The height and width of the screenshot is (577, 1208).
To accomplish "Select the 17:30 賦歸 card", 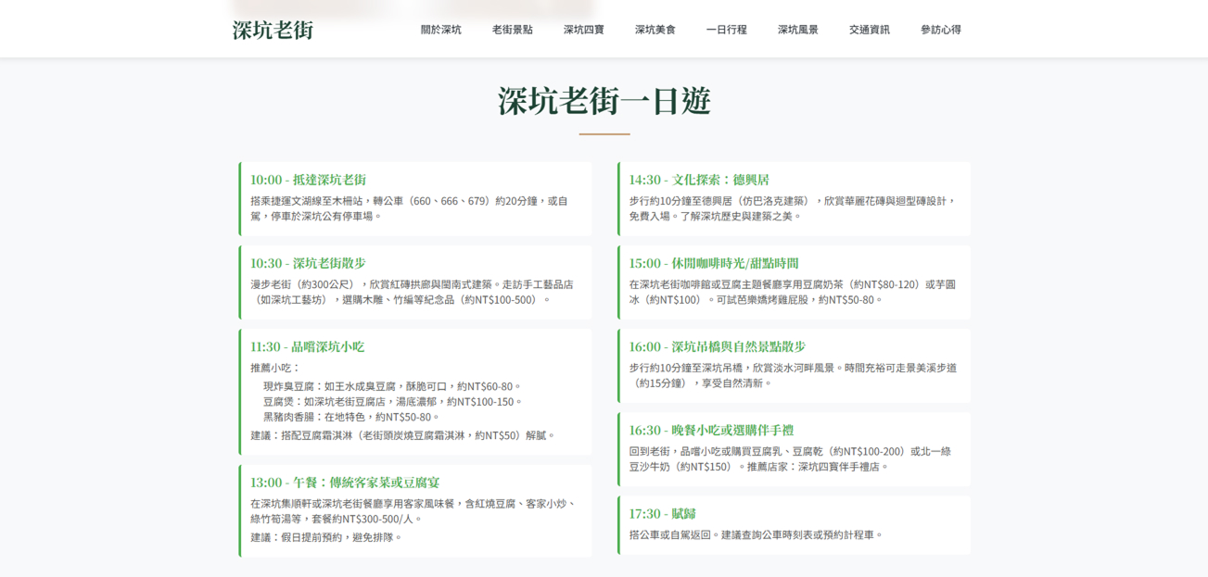I will [794, 524].
